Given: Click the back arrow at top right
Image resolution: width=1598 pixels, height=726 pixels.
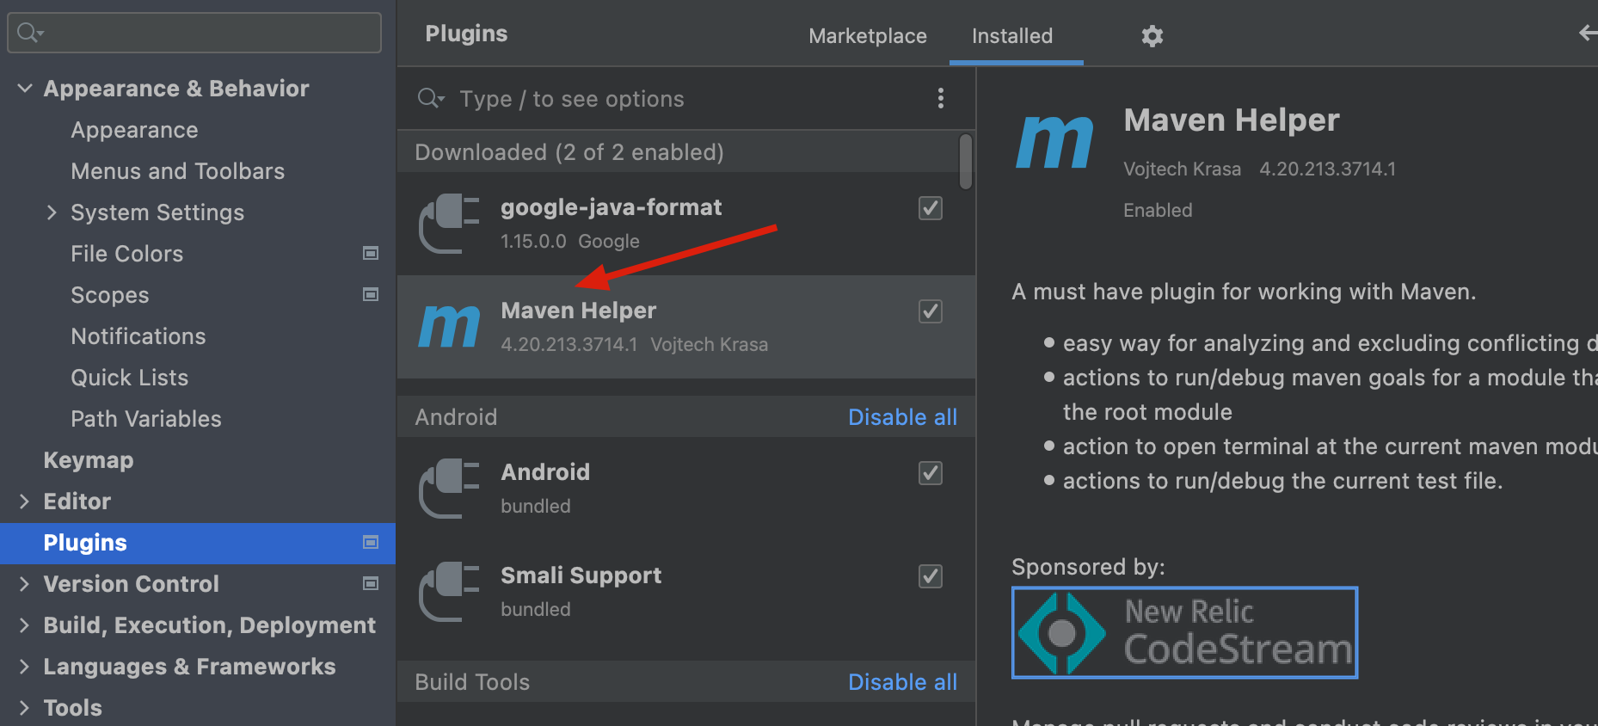Looking at the screenshot, I should (1588, 33).
